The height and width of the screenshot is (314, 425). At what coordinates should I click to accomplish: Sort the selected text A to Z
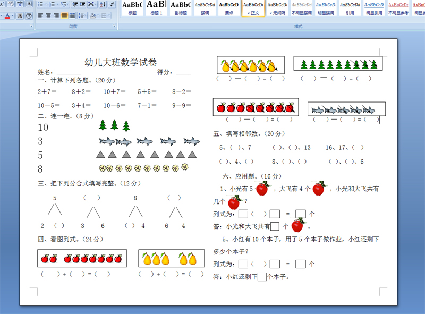pyautogui.click(x=103, y=4)
